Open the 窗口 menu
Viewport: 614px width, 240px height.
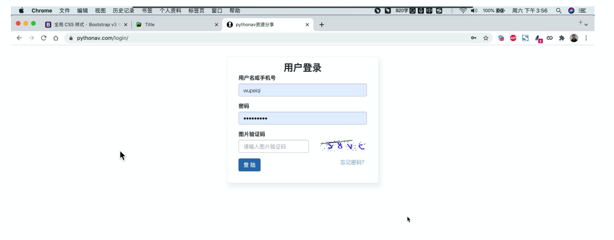coord(217,11)
